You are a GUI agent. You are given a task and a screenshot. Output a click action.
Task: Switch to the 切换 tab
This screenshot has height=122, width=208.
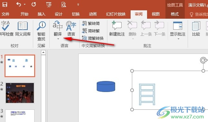click(75, 14)
